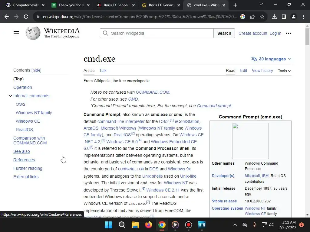Image resolution: width=310 pixels, height=232 pixels.
Task: Click the microphone tray icon
Action: (254, 225)
